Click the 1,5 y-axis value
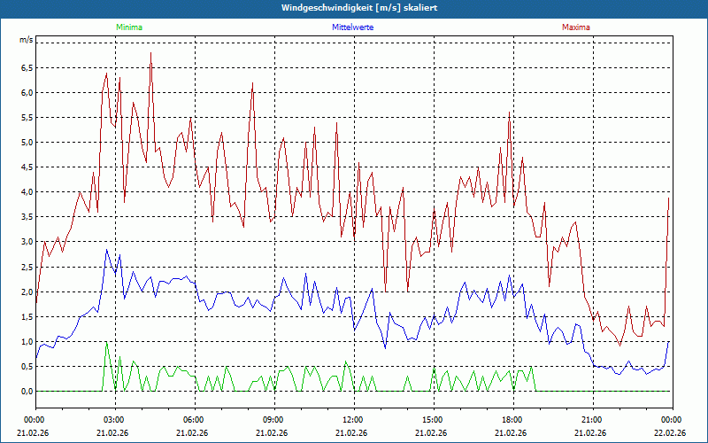The width and height of the screenshot is (708, 443). coord(27,317)
